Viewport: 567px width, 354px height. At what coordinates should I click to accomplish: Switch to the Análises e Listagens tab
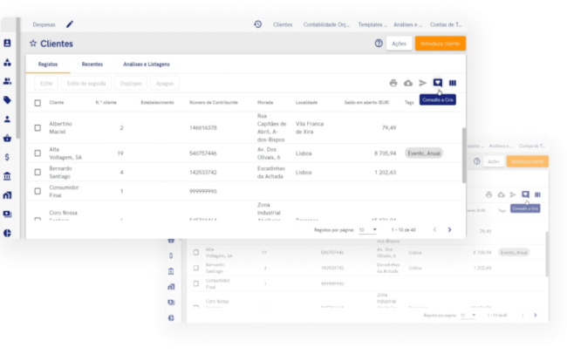[x=147, y=65]
